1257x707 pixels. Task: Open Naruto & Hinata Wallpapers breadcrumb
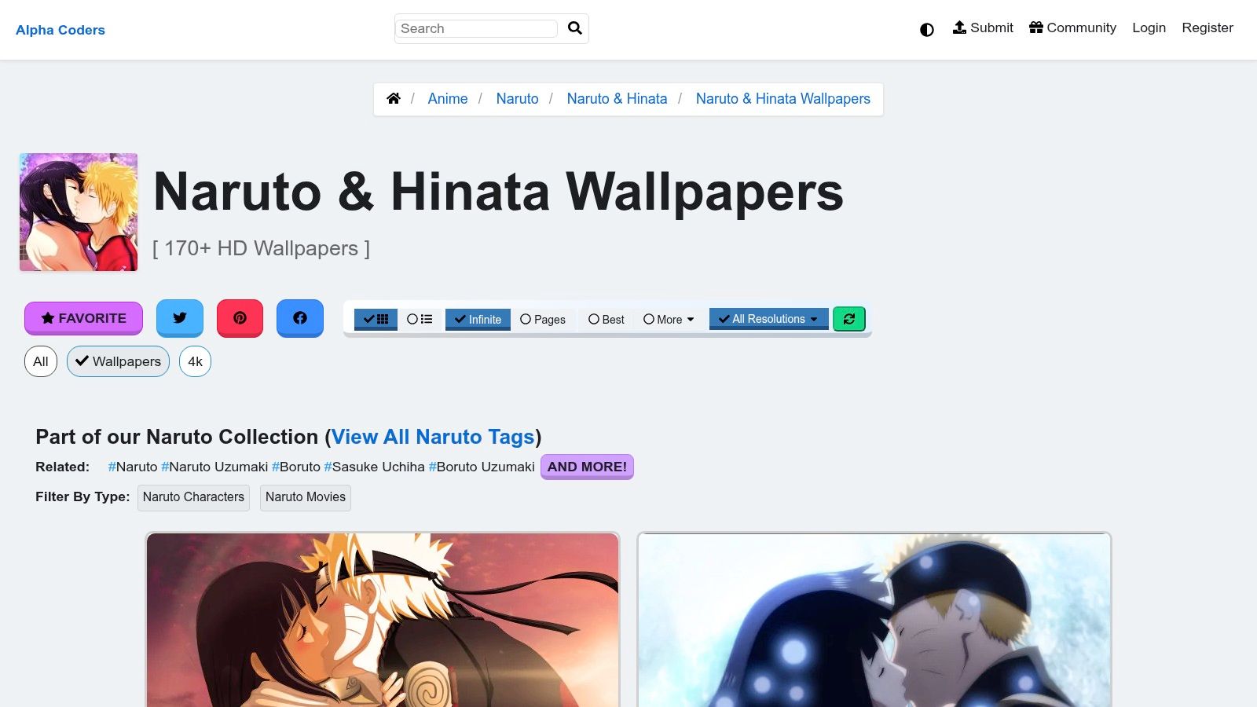(783, 98)
